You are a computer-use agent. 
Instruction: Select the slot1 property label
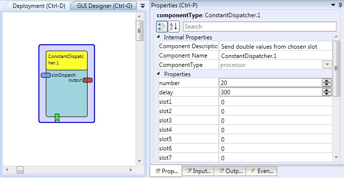pyautogui.click(x=165, y=102)
